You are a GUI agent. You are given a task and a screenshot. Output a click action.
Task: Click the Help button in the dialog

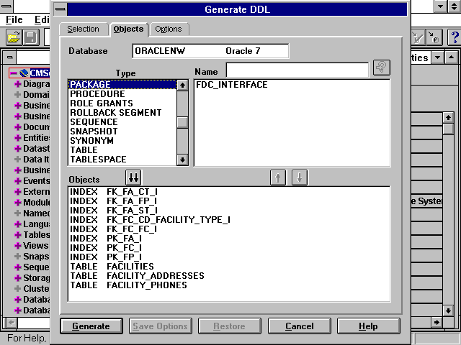[x=367, y=326]
